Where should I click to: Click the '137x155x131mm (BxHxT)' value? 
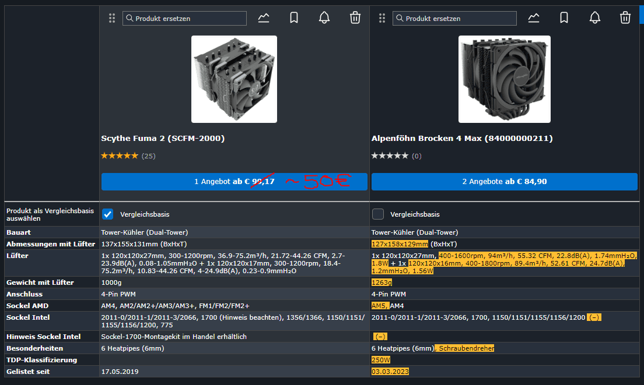click(x=143, y=244)
